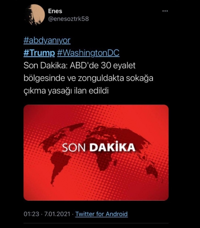Viewport: 200px width, 228px height.
Task: Open Enes's profile picture
Action: coord(35,15)
